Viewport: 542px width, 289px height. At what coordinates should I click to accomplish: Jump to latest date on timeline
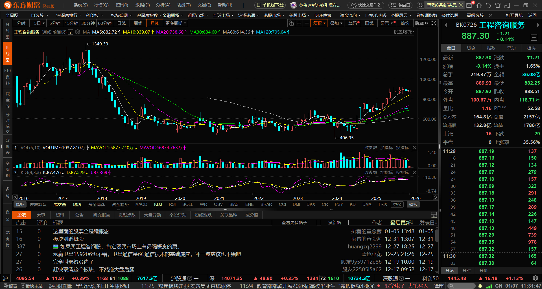(x=435, y=197)
